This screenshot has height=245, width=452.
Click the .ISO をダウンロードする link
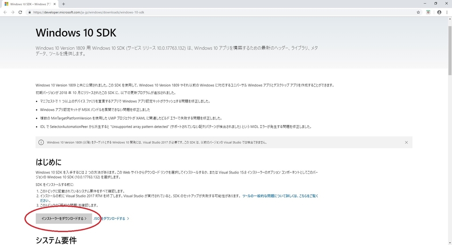111,219
